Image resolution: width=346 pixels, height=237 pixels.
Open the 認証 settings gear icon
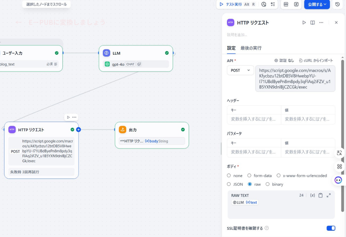[276, 61]
